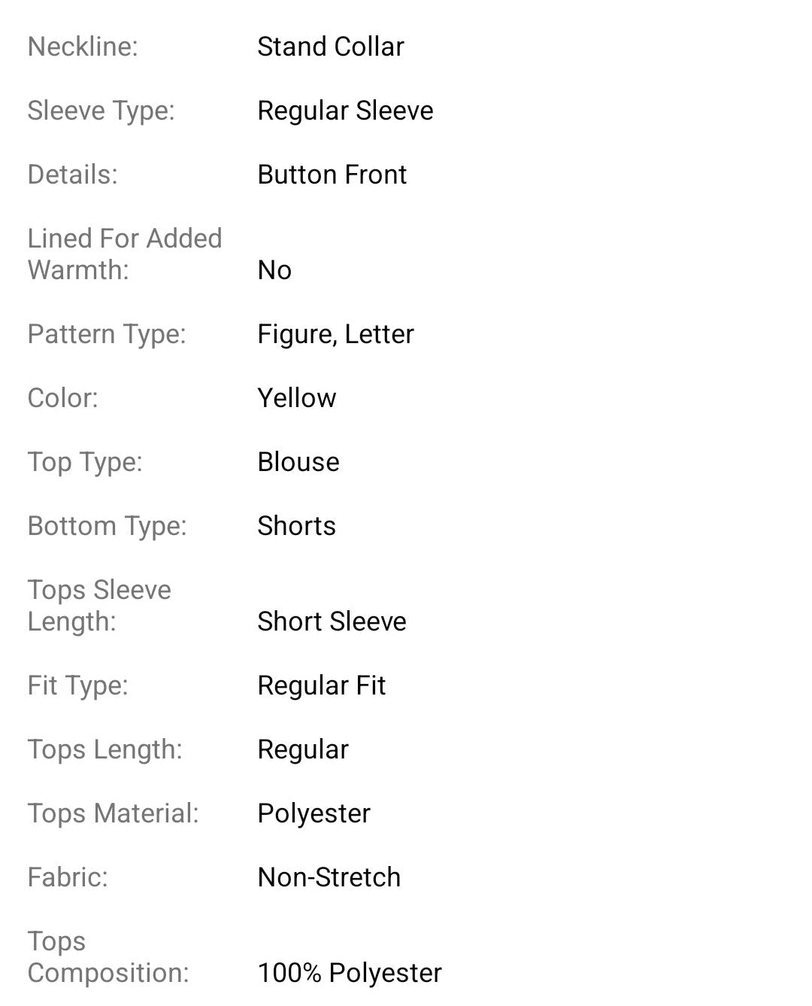Click the Figure, Letter pattern value
This screenshot has width=812, height=1006.
[335, 334]
